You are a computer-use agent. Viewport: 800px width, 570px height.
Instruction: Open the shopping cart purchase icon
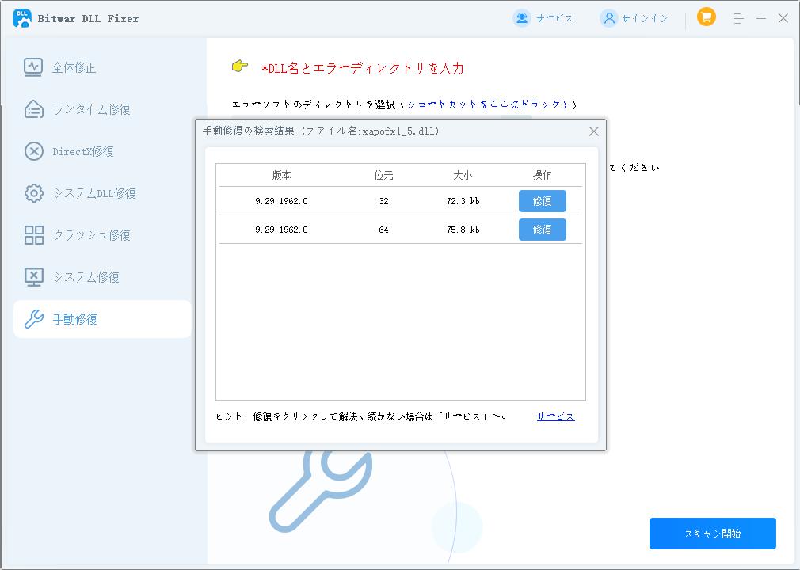point(706,17)
